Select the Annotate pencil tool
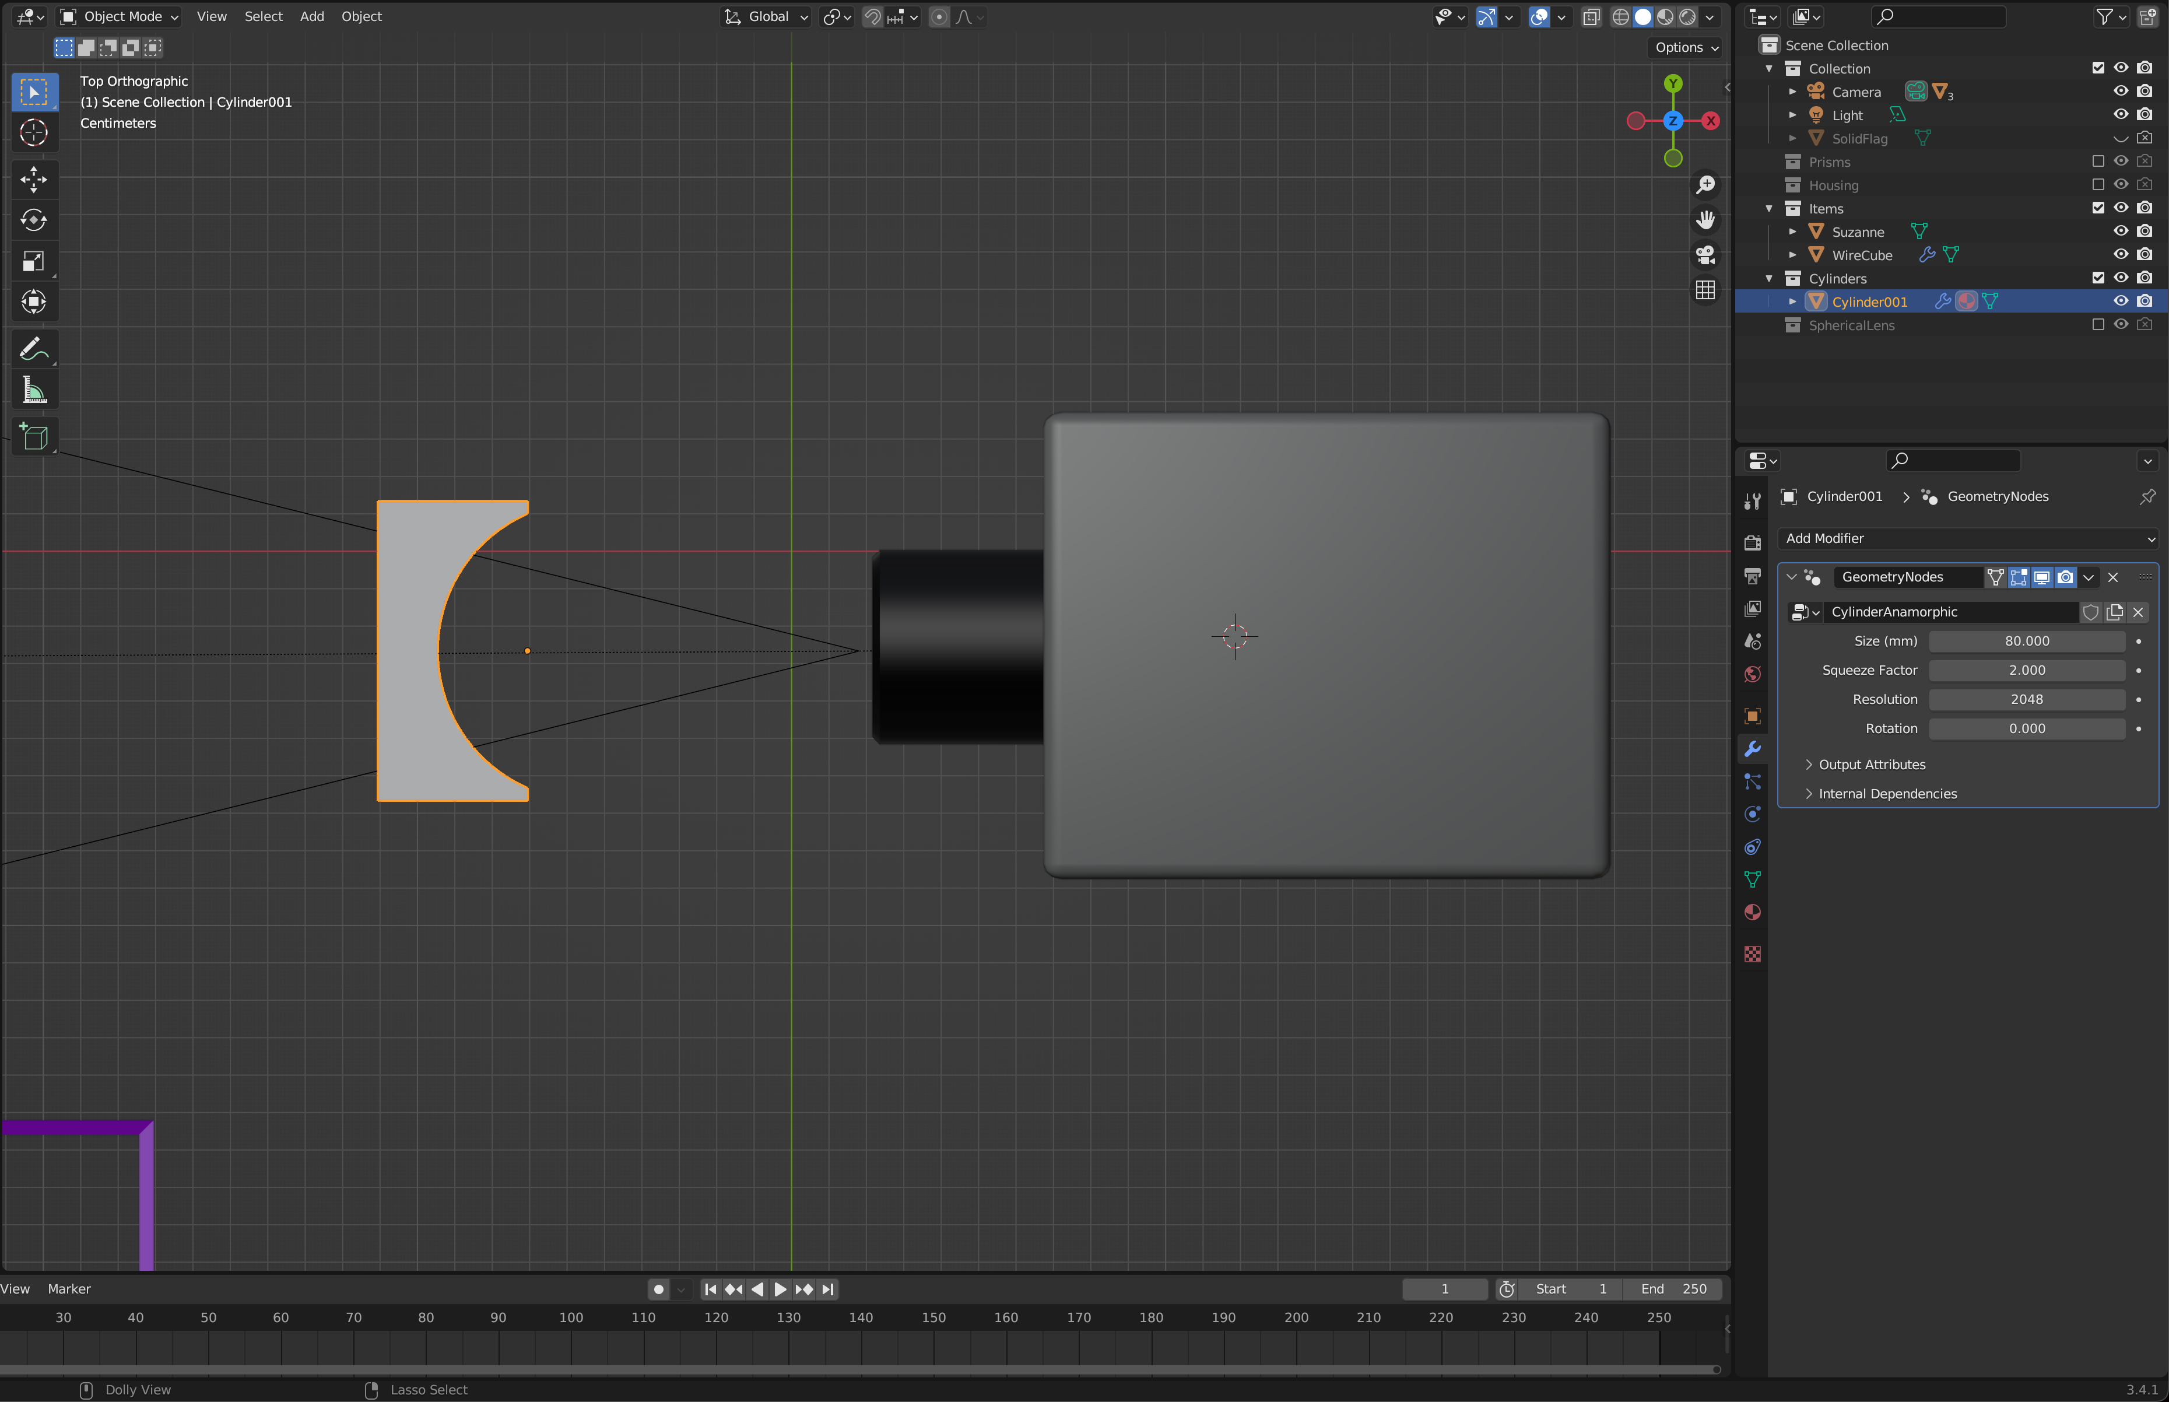The image size is (2169, 1402). 34,349
